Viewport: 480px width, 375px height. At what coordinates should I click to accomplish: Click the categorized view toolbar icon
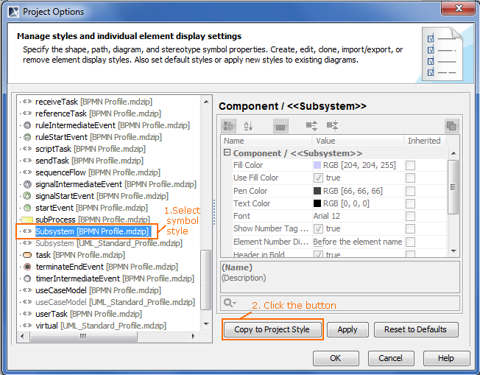(228, 125)
